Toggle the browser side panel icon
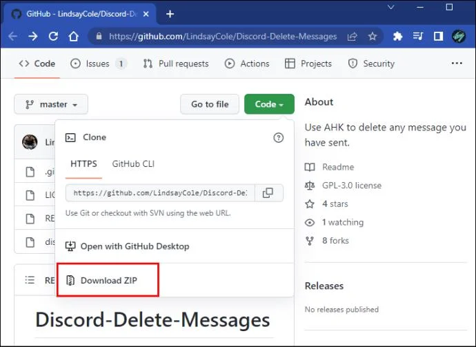 (438, 37)
